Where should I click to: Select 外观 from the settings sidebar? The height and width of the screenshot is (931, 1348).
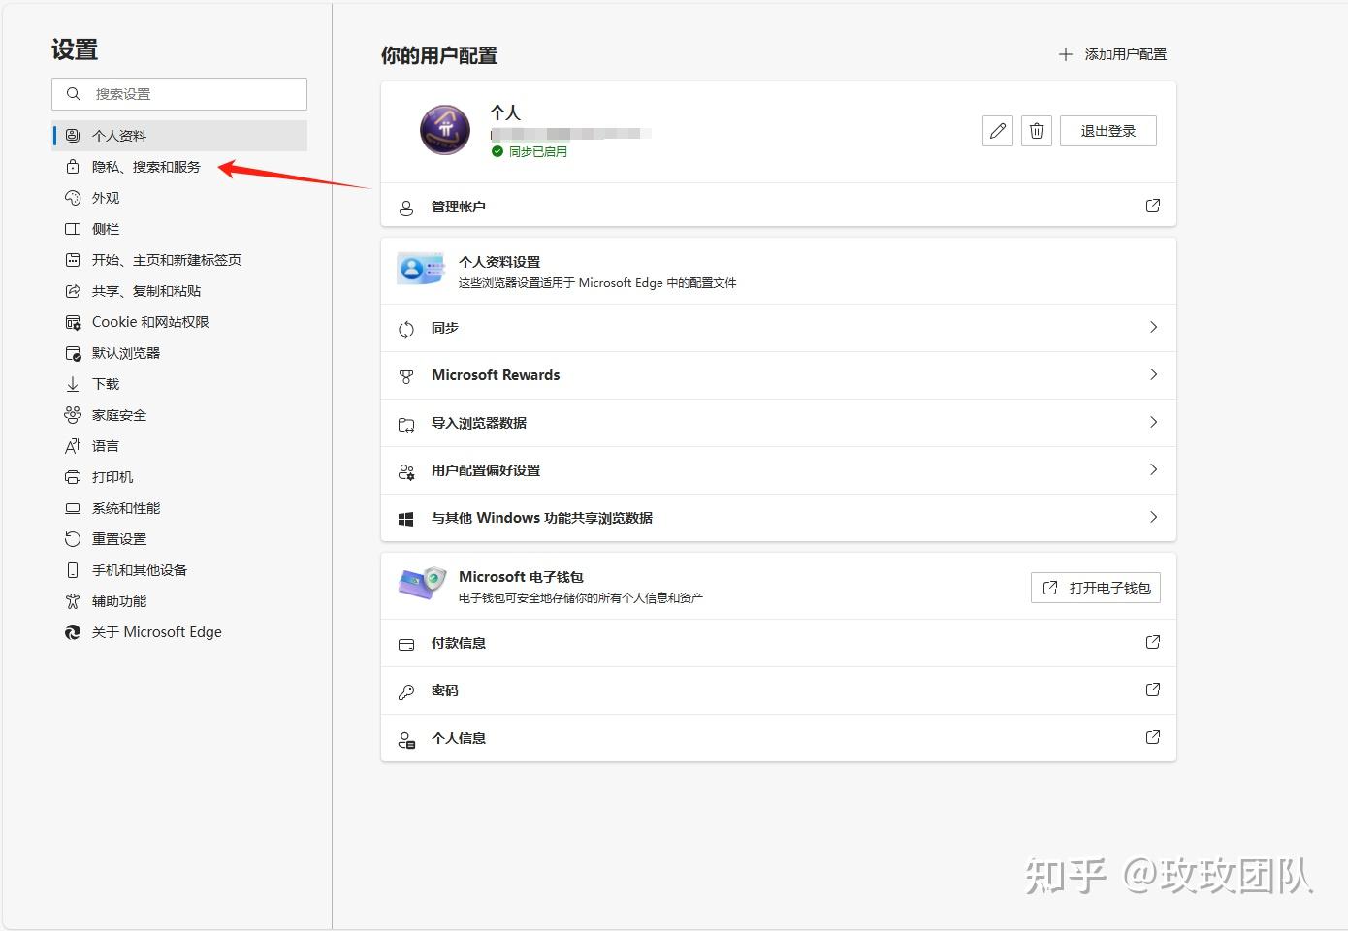pos(107,197)
